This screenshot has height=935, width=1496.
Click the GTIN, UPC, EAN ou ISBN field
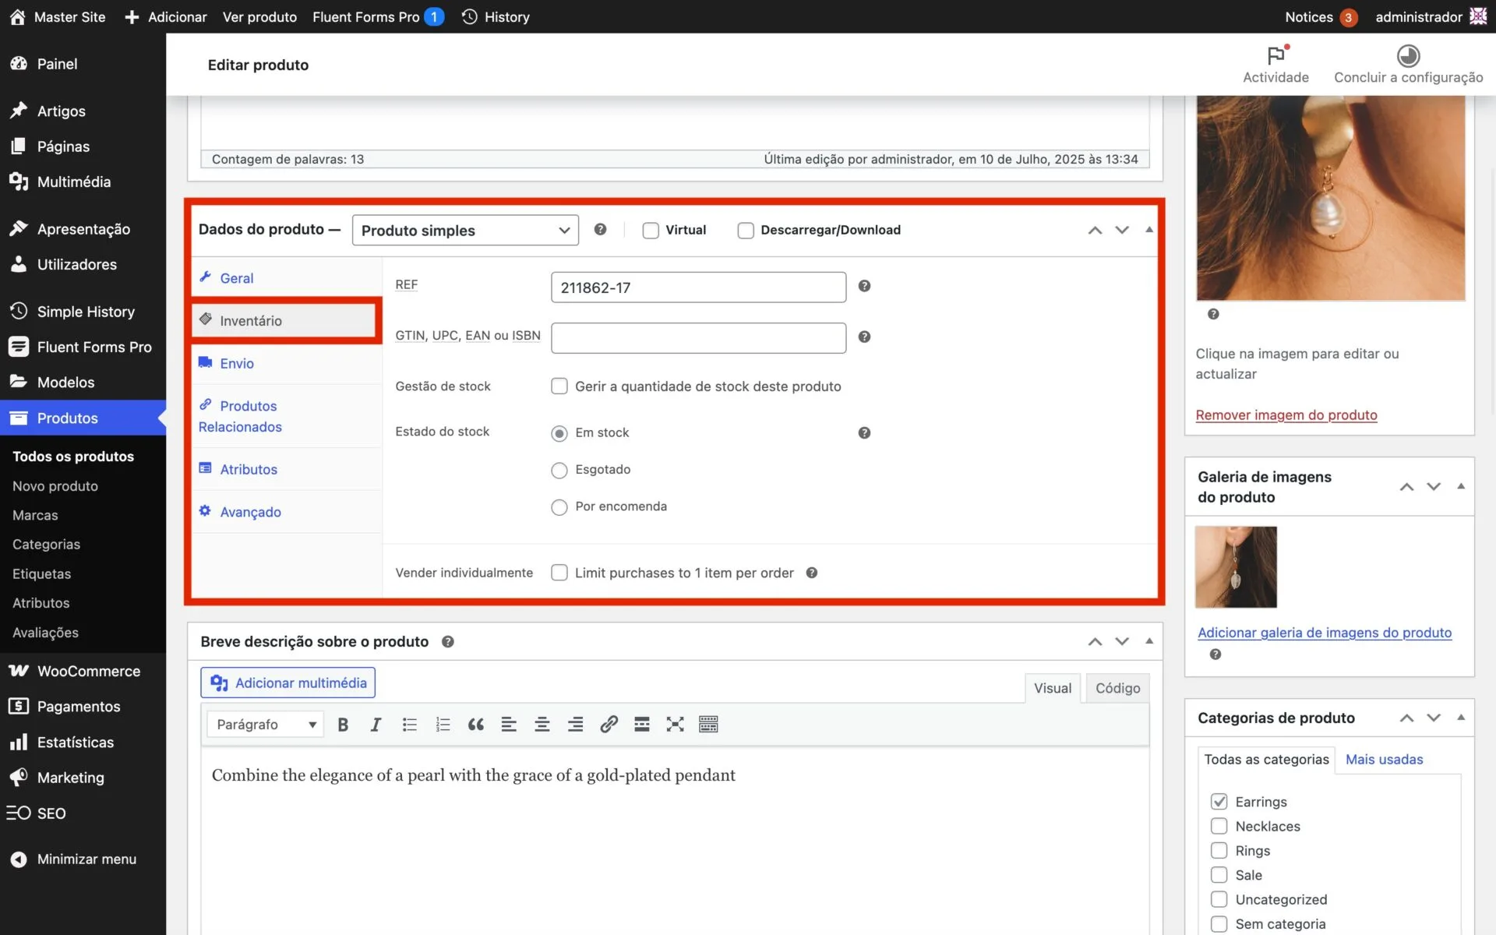coord(698,338)
